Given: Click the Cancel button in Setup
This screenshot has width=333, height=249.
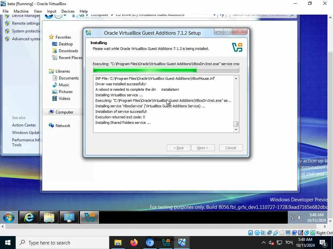Looking at the screenshot, I should pos(231,148).
